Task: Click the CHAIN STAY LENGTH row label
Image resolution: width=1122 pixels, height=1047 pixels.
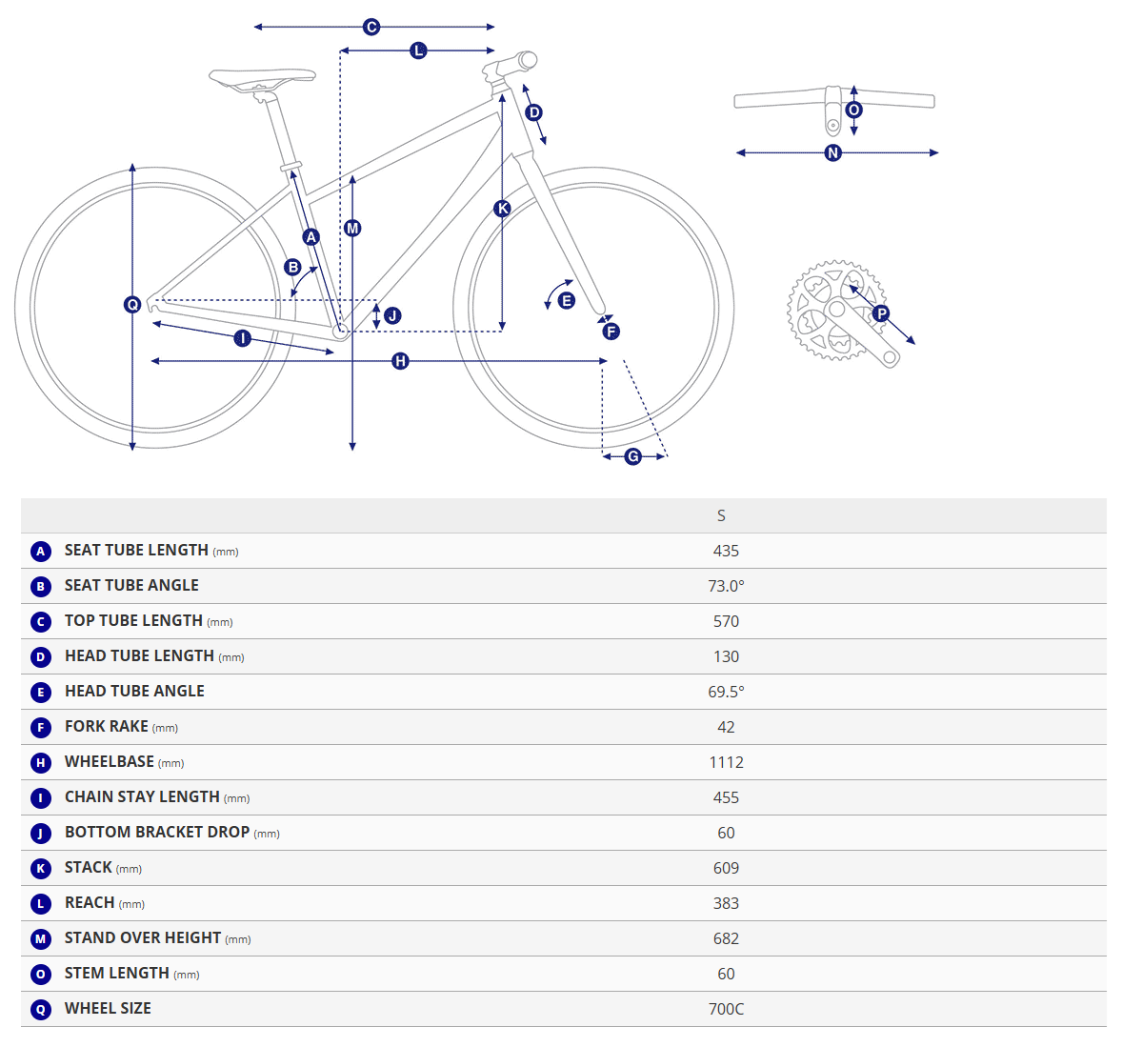Action: click(x=142, y=797)
